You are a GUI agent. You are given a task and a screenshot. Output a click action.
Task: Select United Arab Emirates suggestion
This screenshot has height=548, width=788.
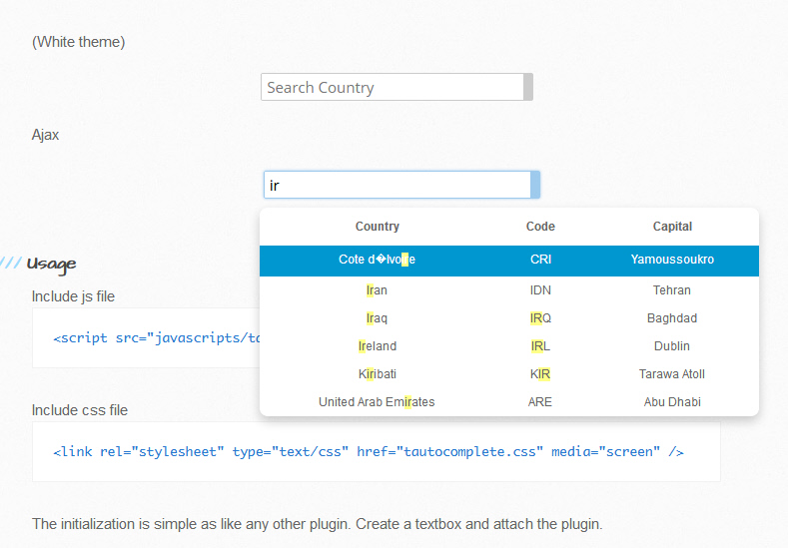(377, 402)
